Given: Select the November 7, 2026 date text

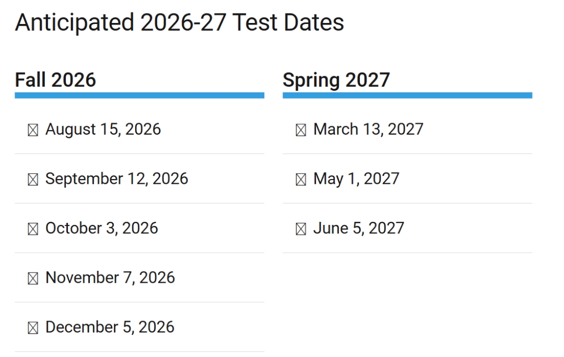Looking at the screenshot, I should [110, 278].
